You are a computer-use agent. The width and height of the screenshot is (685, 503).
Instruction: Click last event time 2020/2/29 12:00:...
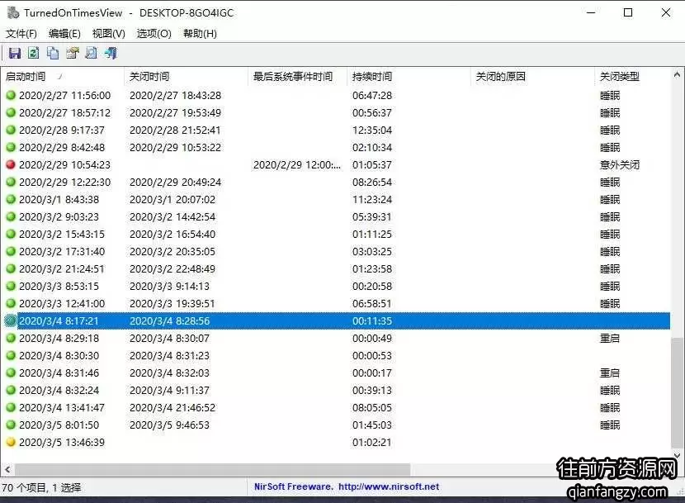(x=297, y=164)
